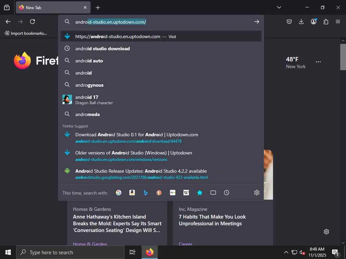Open the taskbar clock and date
The image size is (346, 259).
pyautogui.click(x=317, y=252)
